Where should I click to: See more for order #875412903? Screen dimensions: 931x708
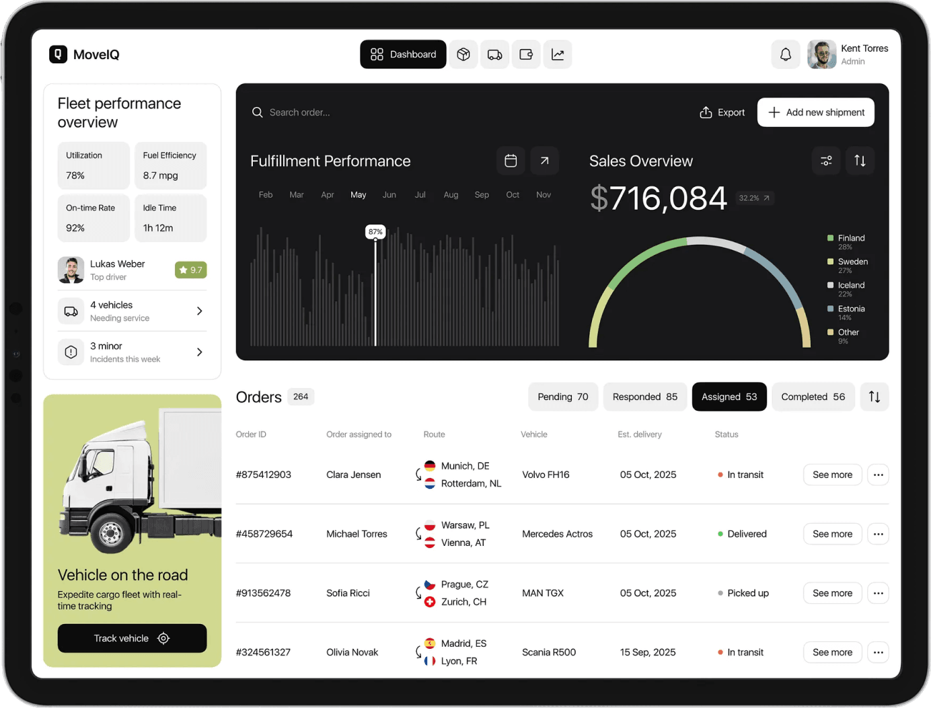tap(832, 475)
